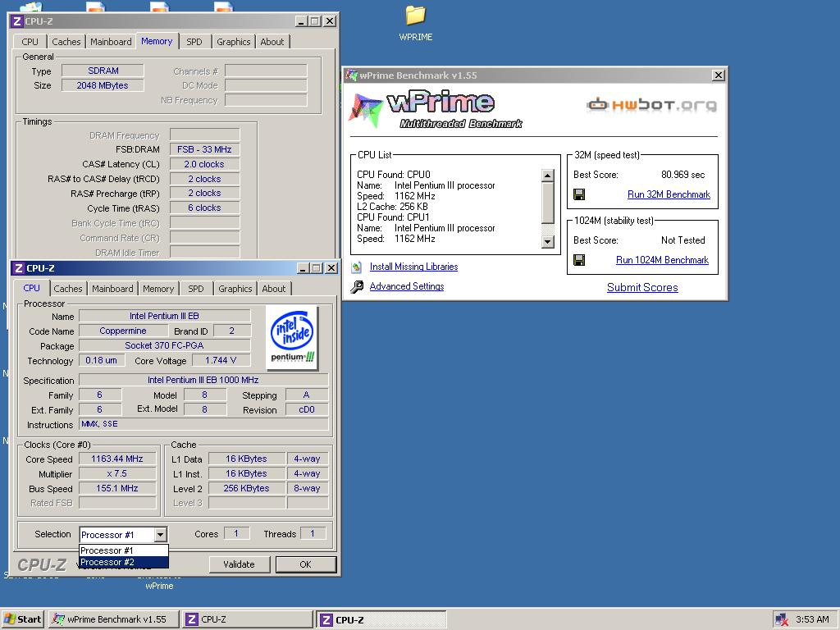Click the memory Type SDRAM field
Image resolution: width=840 pixels, height=630 pixels.
103,71
